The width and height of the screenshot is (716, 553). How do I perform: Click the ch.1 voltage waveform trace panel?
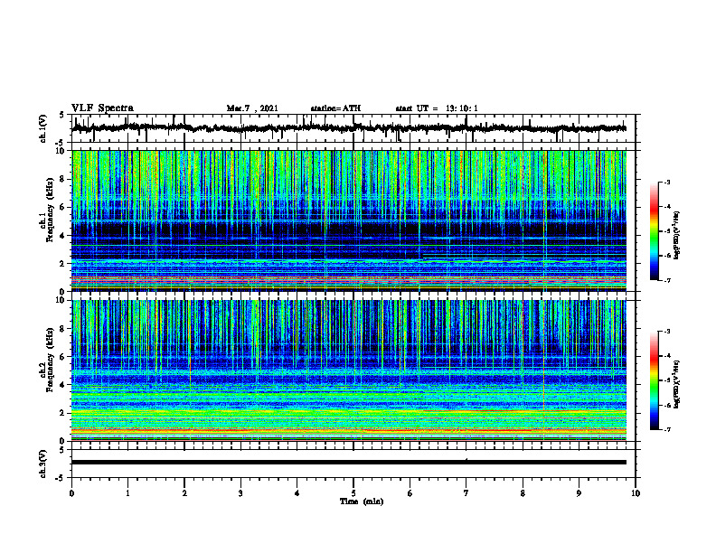pos(353,128)
